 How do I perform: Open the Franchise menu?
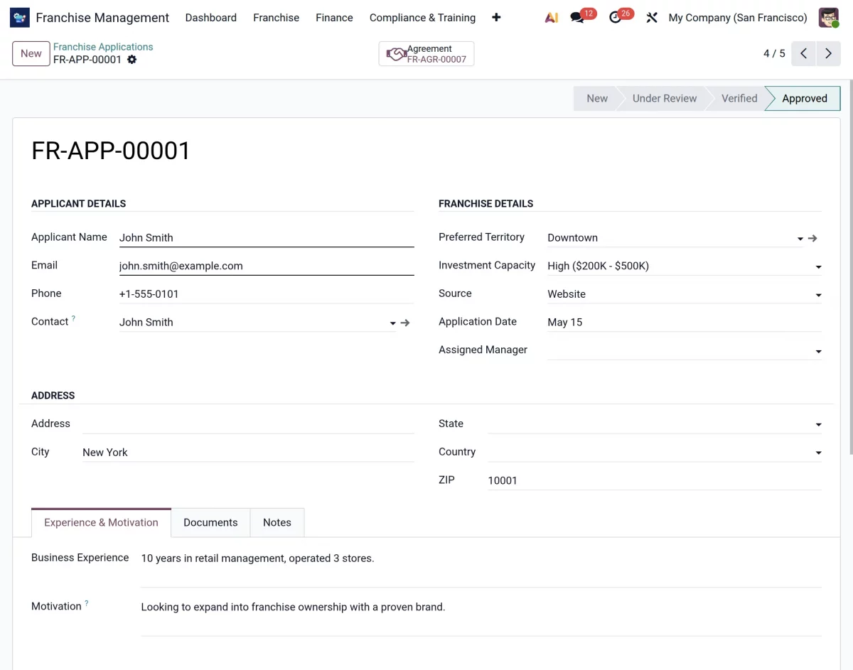pos(276,18)
